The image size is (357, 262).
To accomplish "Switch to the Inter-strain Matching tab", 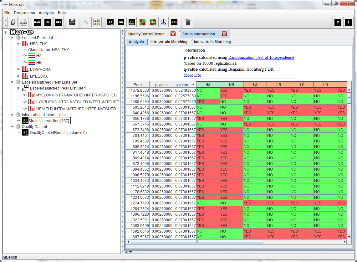I will coord(212,42).
